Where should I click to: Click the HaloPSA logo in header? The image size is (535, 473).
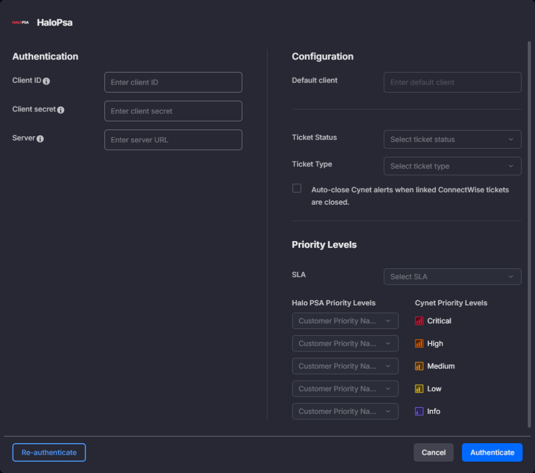[x=20, y=23]
